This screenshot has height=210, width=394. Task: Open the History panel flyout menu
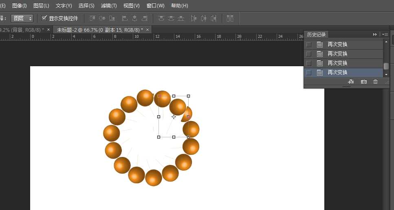385,35
